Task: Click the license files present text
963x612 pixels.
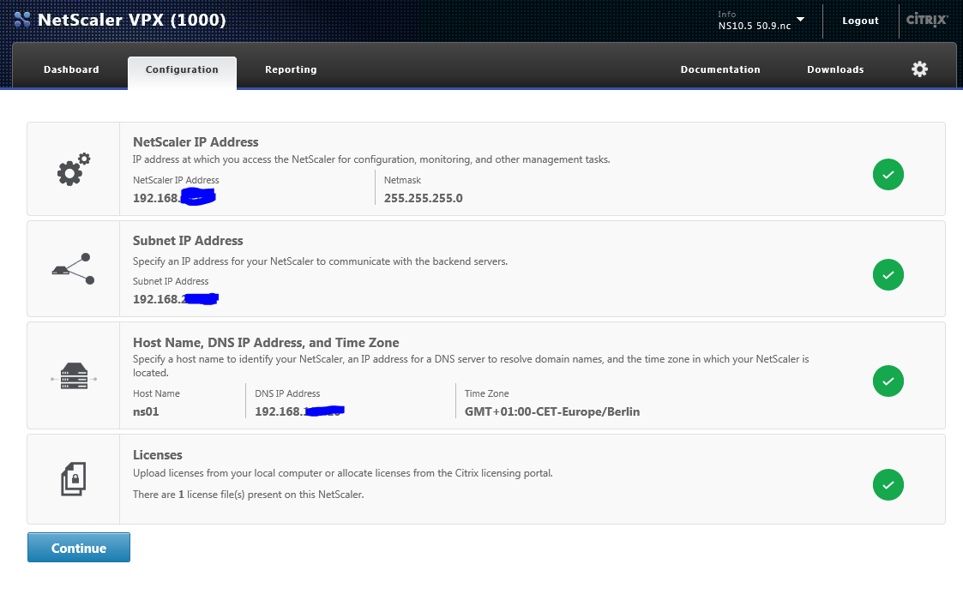Action: (x=248, y=495)
